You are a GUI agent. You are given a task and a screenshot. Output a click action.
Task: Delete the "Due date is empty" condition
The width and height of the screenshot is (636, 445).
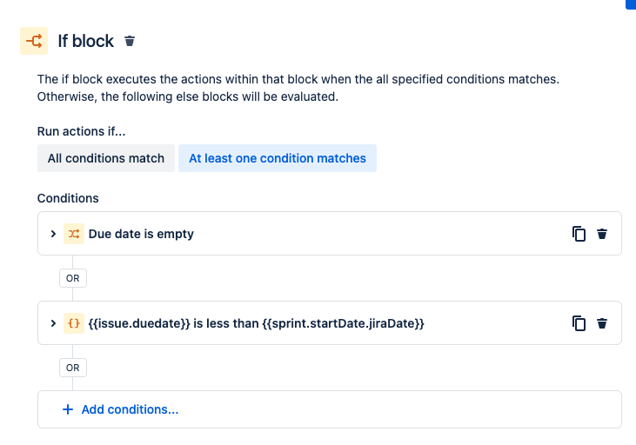click(x=601, y=234)
